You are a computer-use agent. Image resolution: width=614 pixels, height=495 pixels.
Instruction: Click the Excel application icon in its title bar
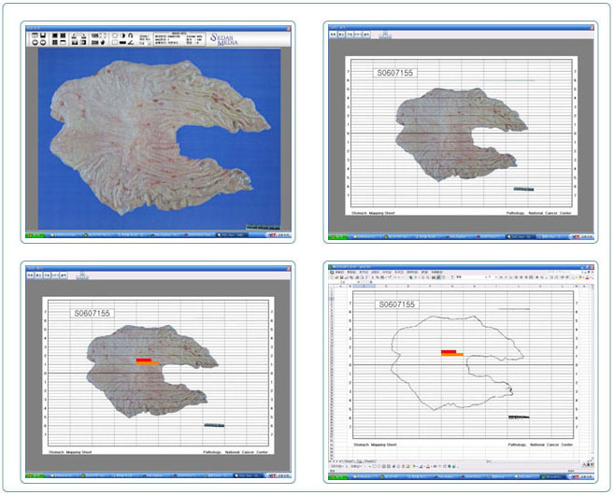coord(330,267)
